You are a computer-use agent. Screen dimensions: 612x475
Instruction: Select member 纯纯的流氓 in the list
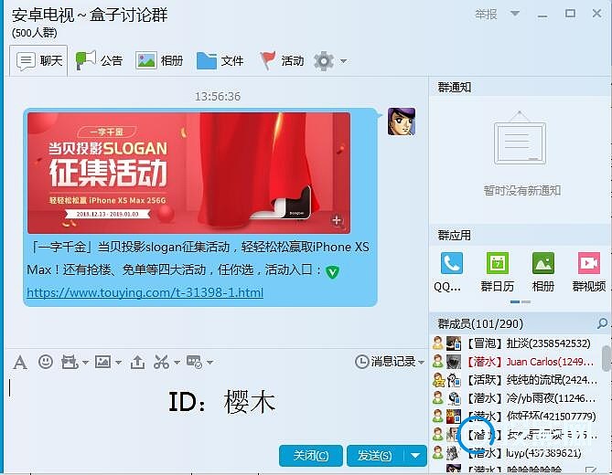coord(517,379)
